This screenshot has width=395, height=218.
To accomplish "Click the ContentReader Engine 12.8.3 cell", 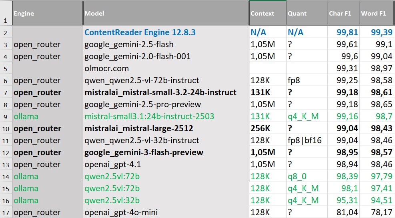I will click(x=140, y=32).
